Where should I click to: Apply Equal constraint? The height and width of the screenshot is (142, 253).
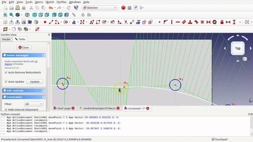pos(202,22)
